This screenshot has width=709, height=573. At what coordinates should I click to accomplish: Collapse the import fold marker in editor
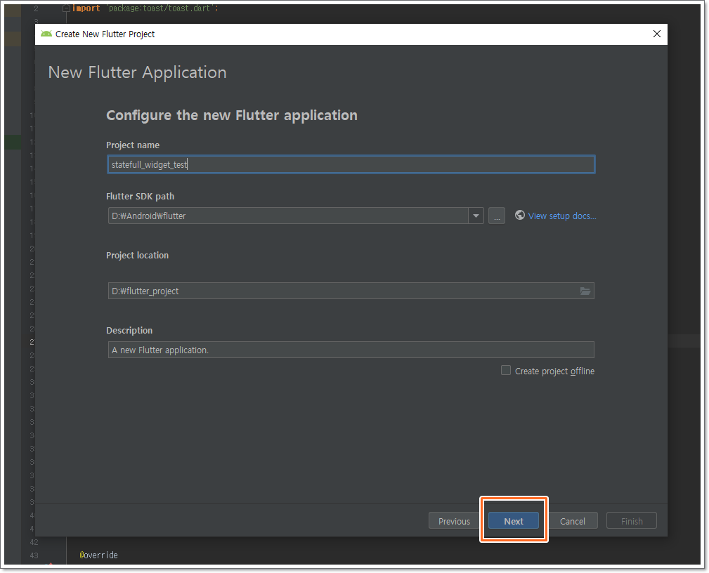[66, 8]
